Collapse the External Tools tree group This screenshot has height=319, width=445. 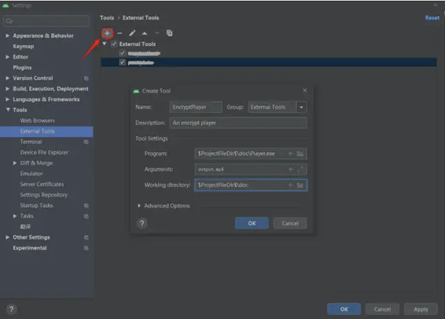tap(105, 44)
